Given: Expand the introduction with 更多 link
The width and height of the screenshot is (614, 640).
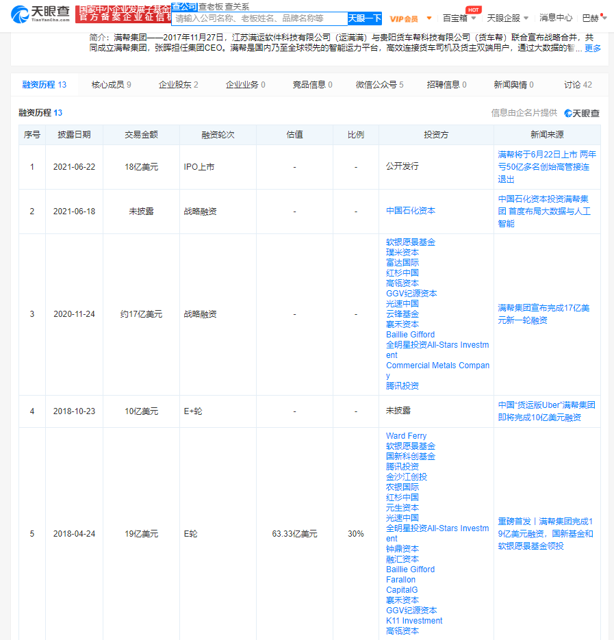Looking at the screenshot, I should (x=592, y=48).
